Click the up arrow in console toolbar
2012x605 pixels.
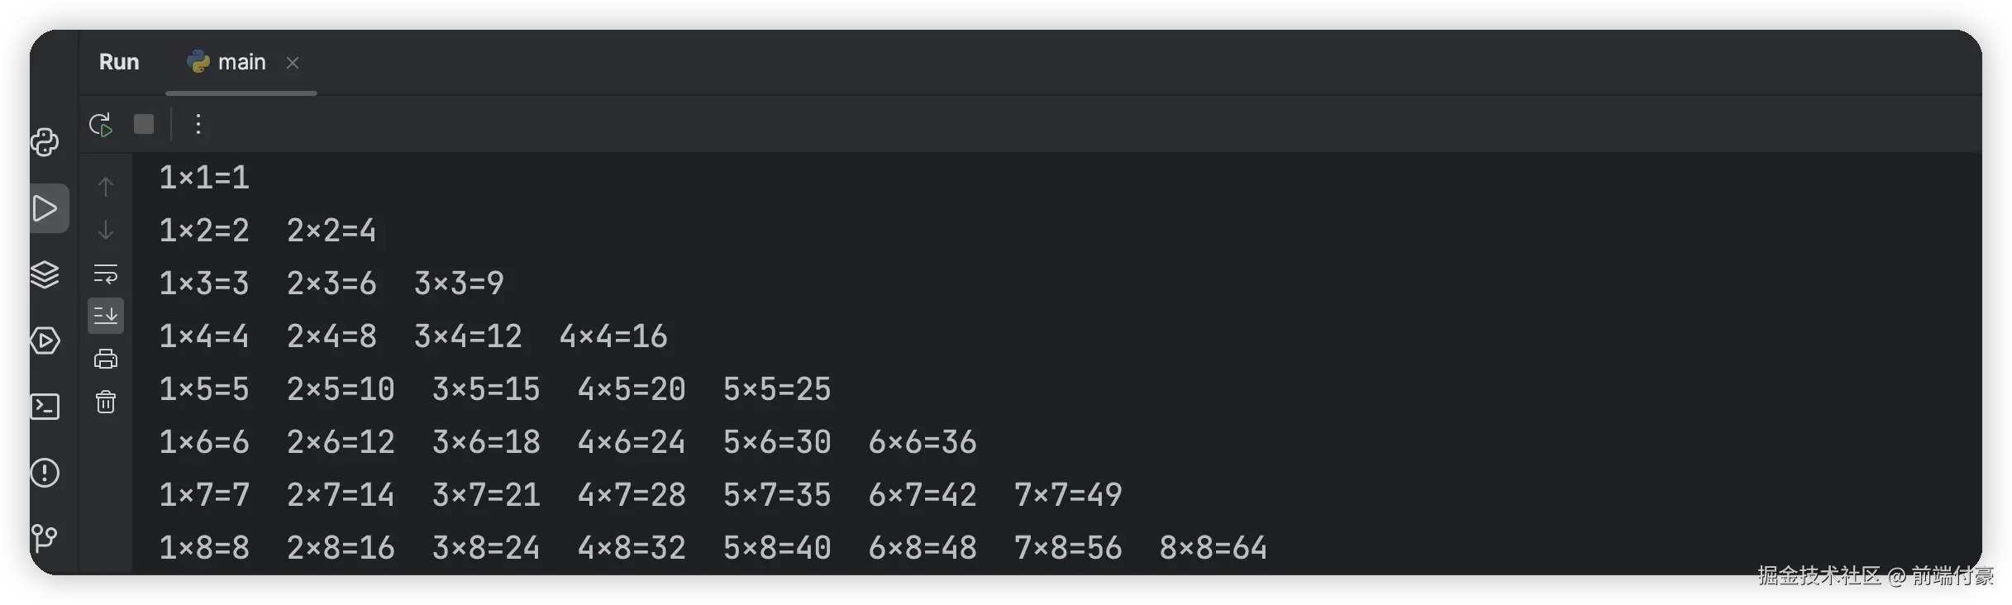[x=106, y=187]
